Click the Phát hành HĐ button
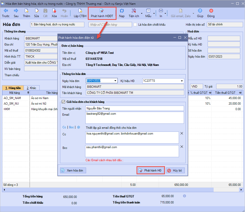 click(151, 171)
